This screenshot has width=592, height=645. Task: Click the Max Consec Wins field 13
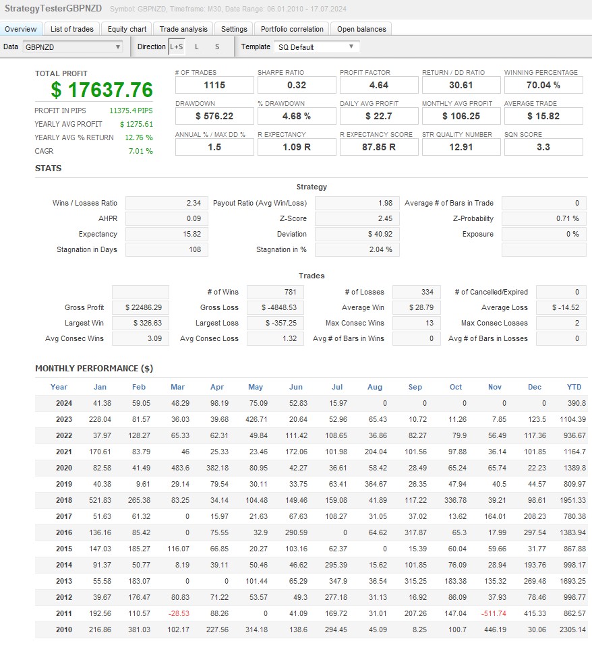click(416, 324)
